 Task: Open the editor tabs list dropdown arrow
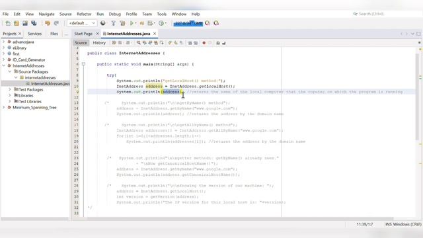tap(412, 34)
